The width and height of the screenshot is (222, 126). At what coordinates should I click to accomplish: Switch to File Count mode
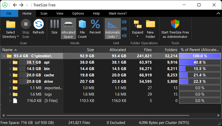tap(82, 24)
